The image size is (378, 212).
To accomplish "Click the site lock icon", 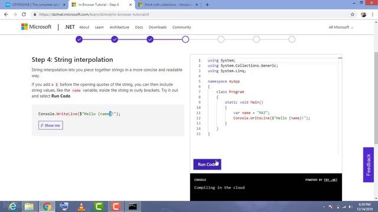I will point(35,14).
